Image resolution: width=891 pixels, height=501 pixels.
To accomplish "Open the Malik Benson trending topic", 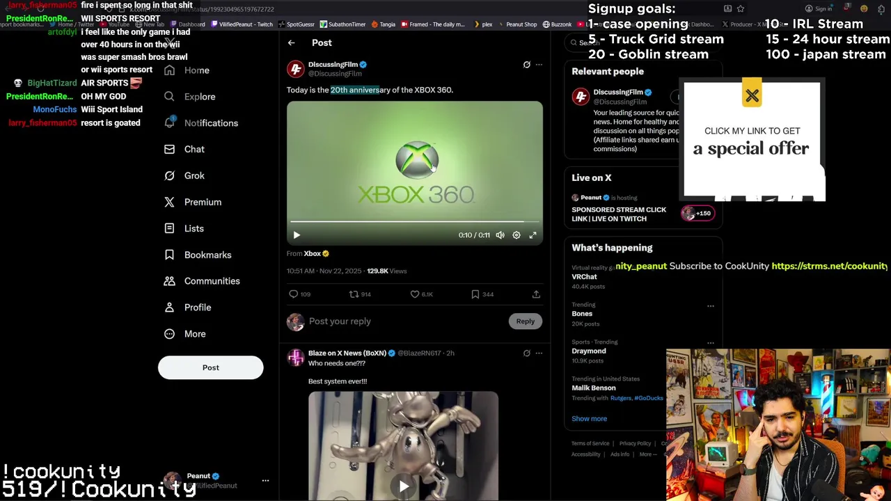I will point(594,388).
